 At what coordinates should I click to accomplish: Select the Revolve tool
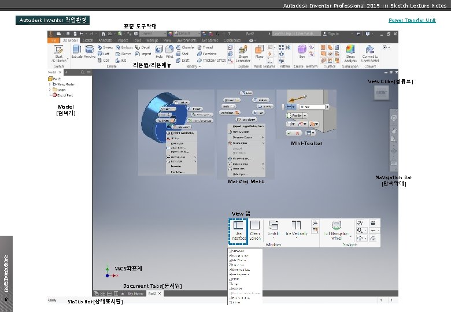pos(90,51)
